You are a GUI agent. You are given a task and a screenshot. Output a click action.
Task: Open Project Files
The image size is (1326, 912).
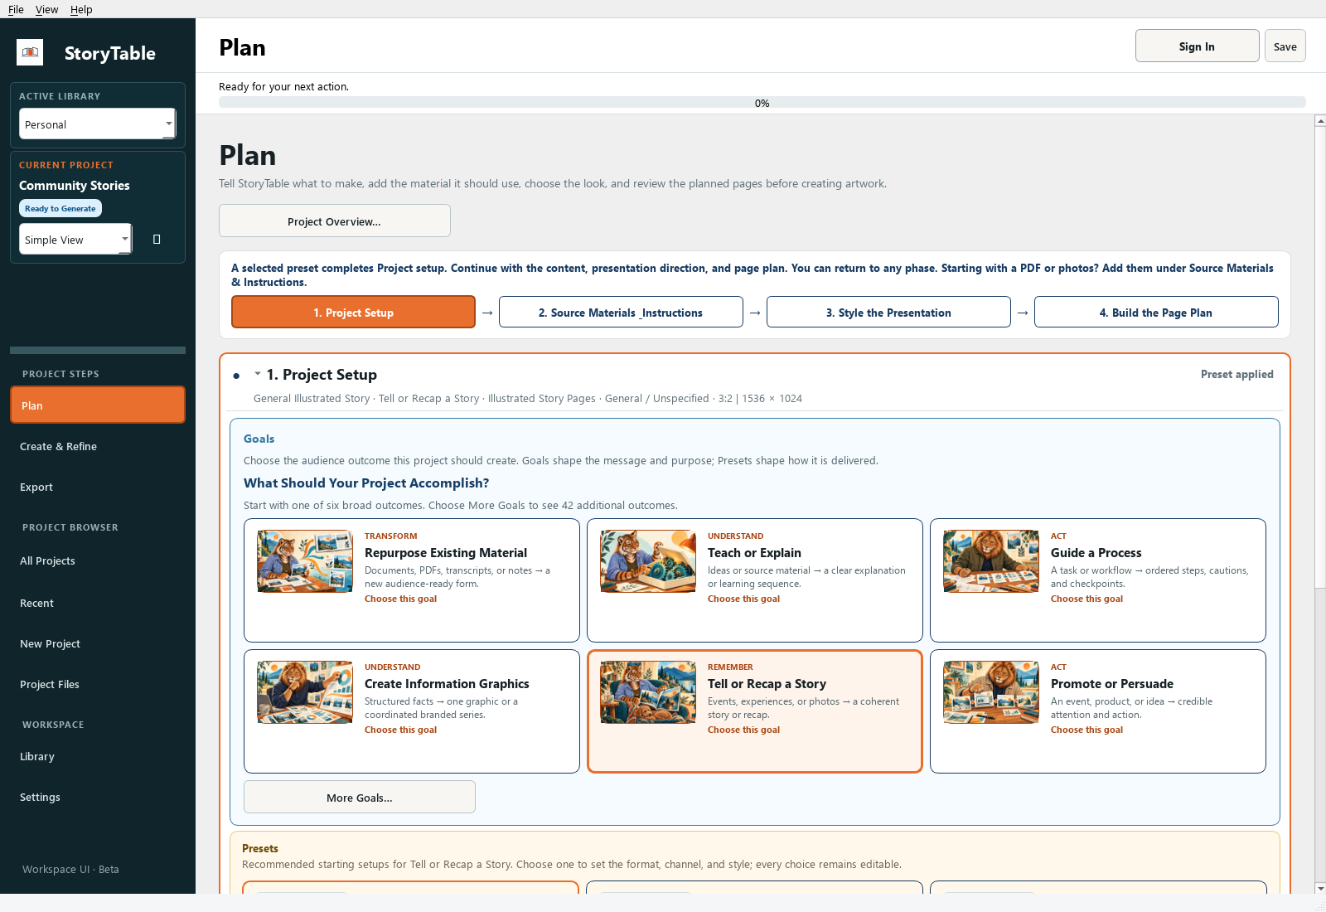[x=98, y=684]
